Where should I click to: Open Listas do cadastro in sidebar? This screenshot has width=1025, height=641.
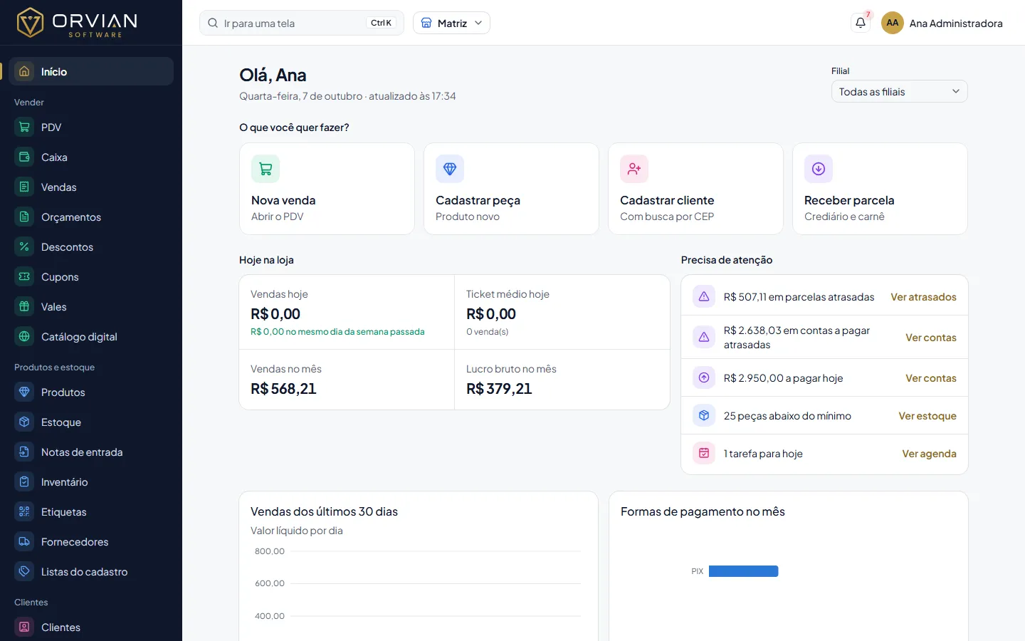(x=91, y=571)
